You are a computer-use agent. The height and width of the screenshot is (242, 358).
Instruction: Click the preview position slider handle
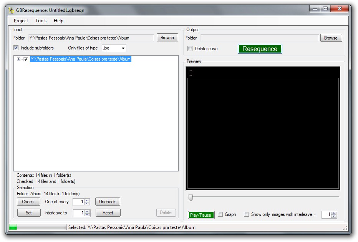click(x=190, y=197)
